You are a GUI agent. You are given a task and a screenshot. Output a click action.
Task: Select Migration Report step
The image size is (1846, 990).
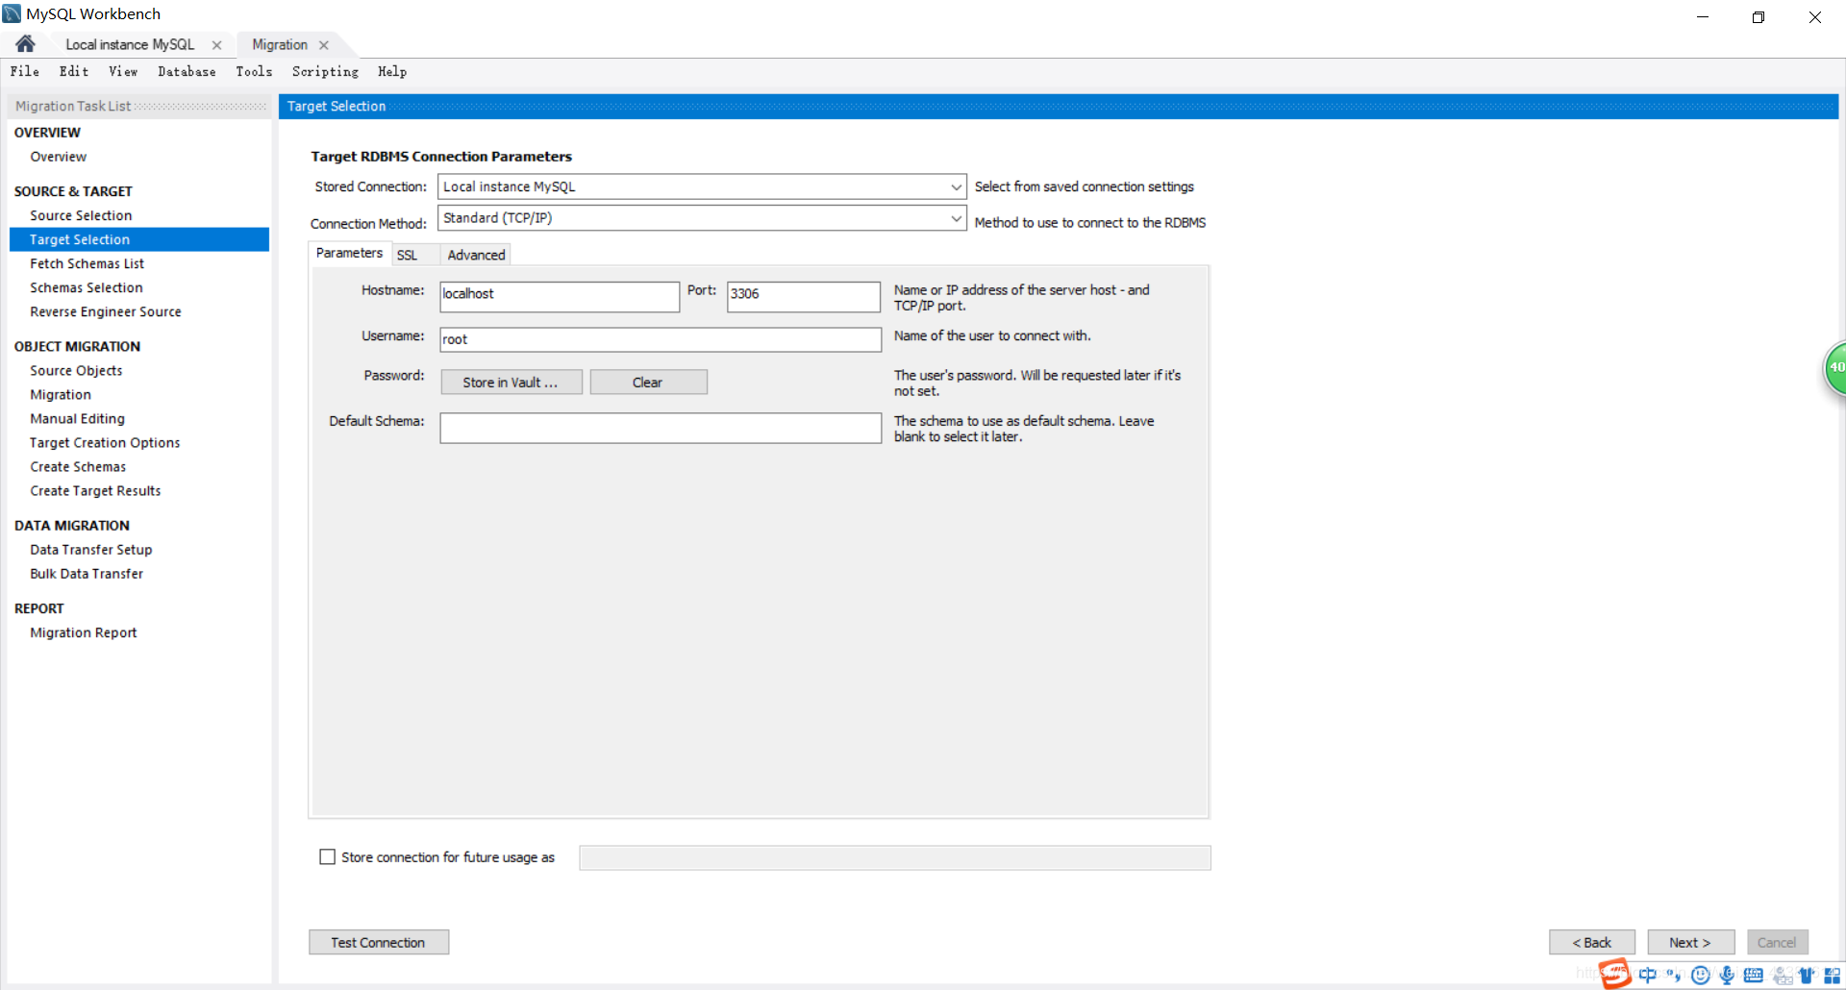84,631
